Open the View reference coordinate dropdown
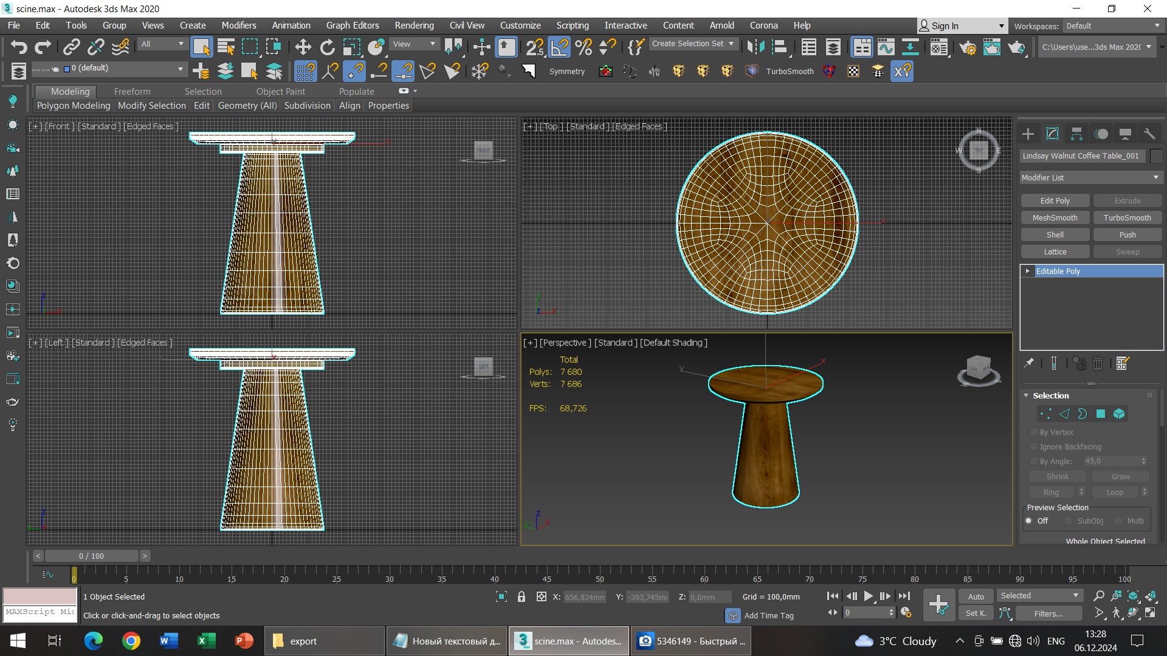This screenshot has width=1167, height=656. [x=414, y=44]
